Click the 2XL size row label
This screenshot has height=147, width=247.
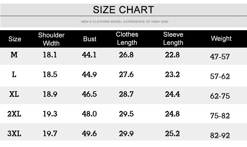14,114
